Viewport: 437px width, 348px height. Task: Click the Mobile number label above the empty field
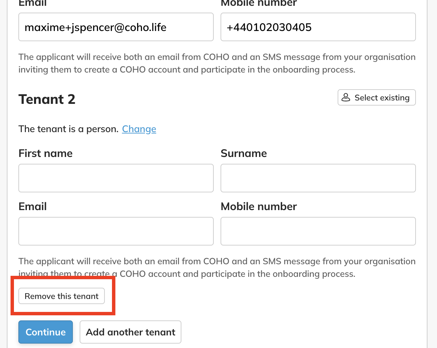click(259, 207)
